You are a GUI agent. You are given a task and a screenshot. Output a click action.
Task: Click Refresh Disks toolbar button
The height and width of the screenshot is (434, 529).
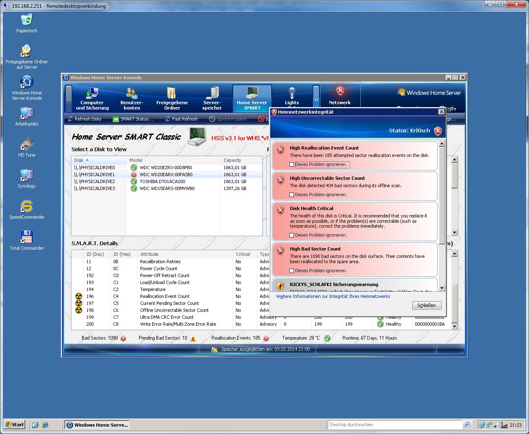coord(84,119)
